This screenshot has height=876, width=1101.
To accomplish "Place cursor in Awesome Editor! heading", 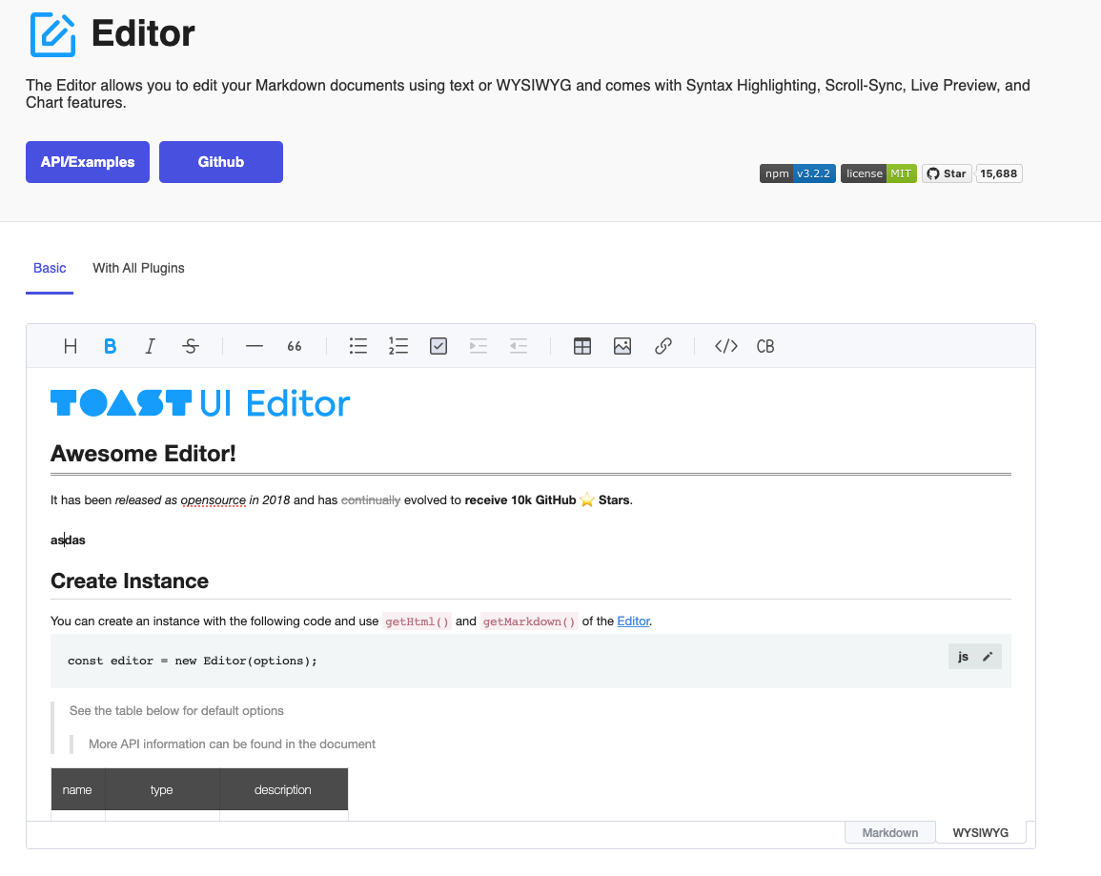I will [143, 454].
